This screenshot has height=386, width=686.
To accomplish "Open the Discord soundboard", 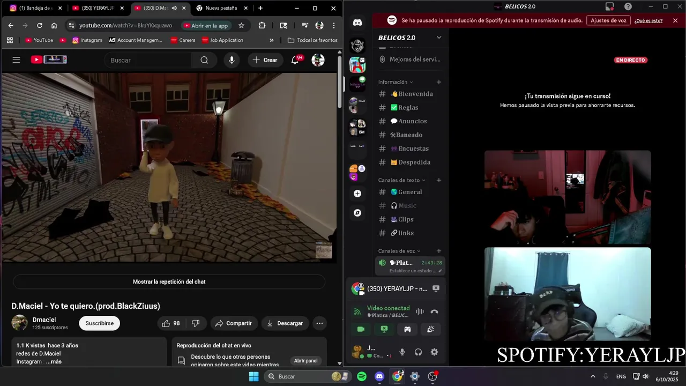I will pyautogui.click(x=430, y=329).
